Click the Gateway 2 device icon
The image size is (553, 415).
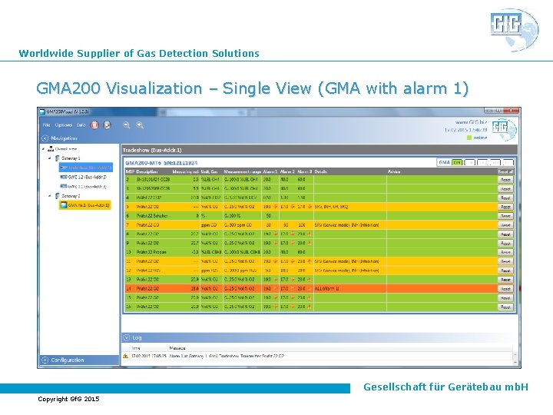[x=57, y=196]
